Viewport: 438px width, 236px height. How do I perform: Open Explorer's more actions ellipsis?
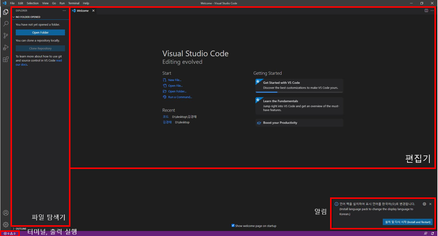[64, 10]
